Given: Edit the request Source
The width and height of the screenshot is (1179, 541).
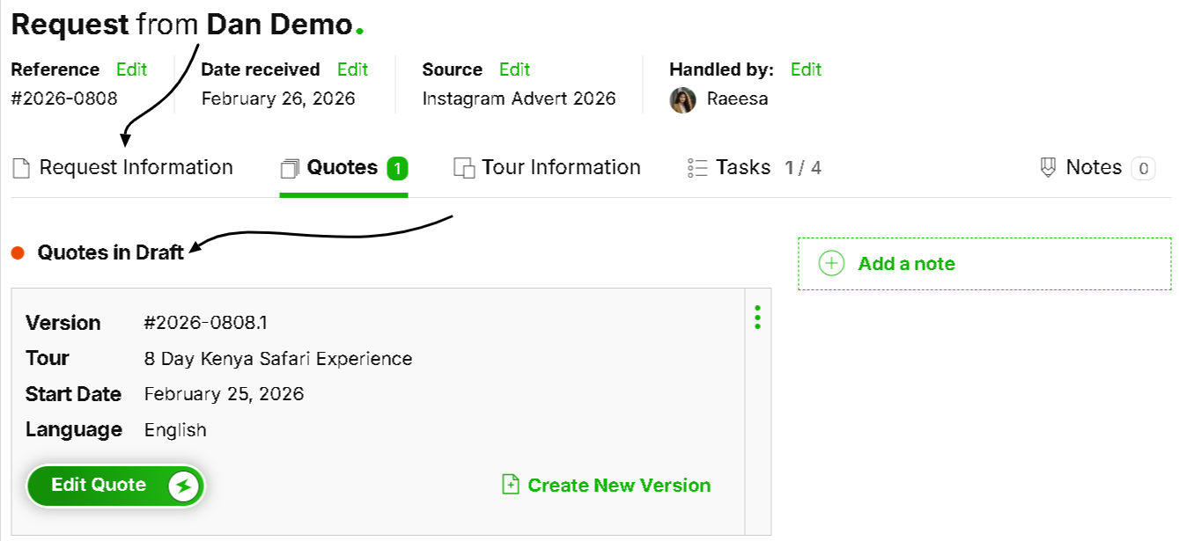Looking at the screenshot, I should pyautogui.click(x=514, y=69).
